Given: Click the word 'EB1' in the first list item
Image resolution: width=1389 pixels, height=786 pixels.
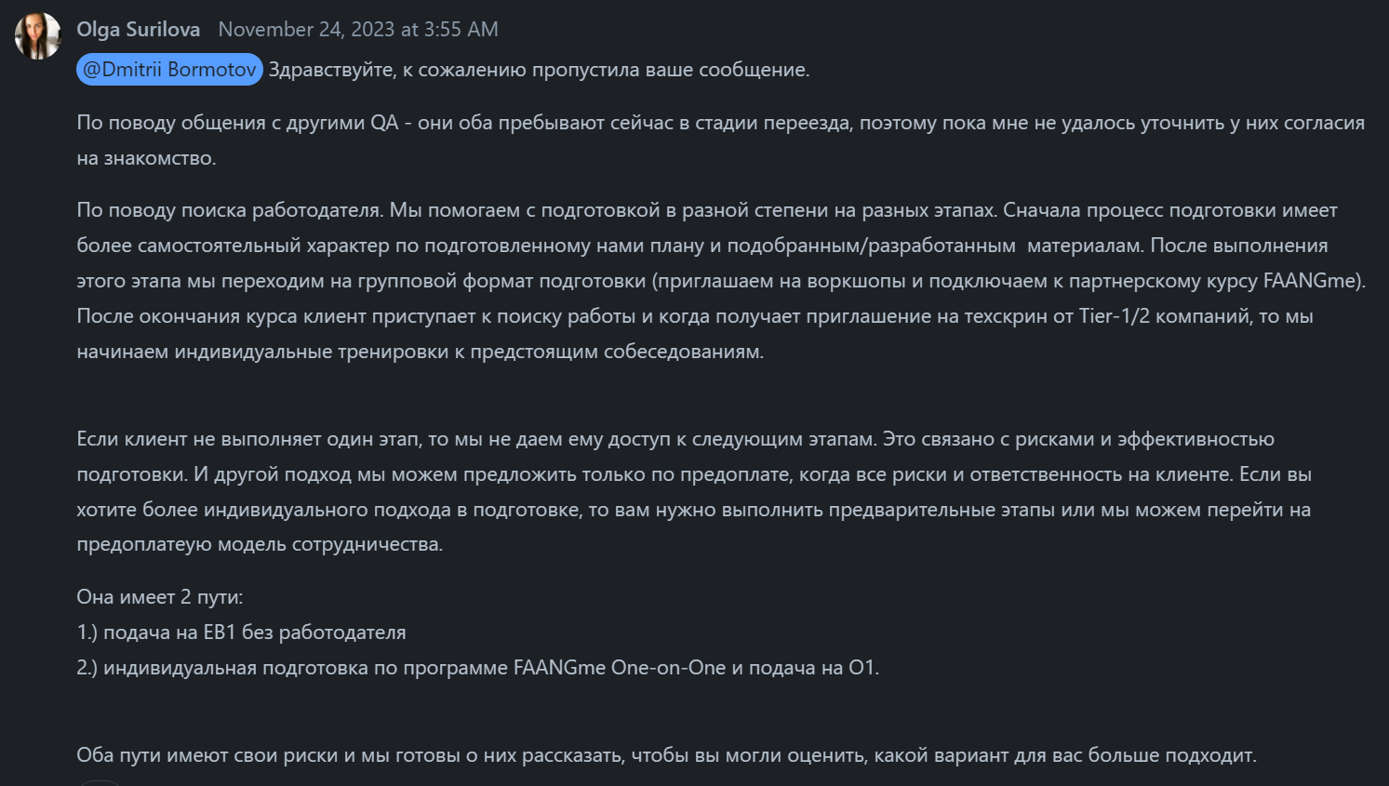Looking at the screenshot, I should pyautogui.click(x=220, y=633).
